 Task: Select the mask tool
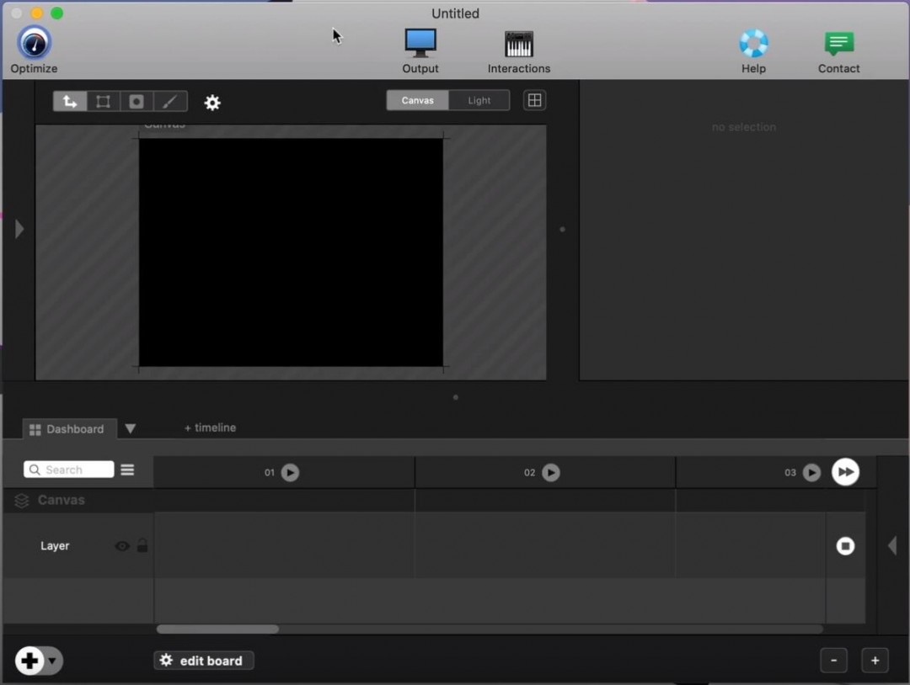136,101
